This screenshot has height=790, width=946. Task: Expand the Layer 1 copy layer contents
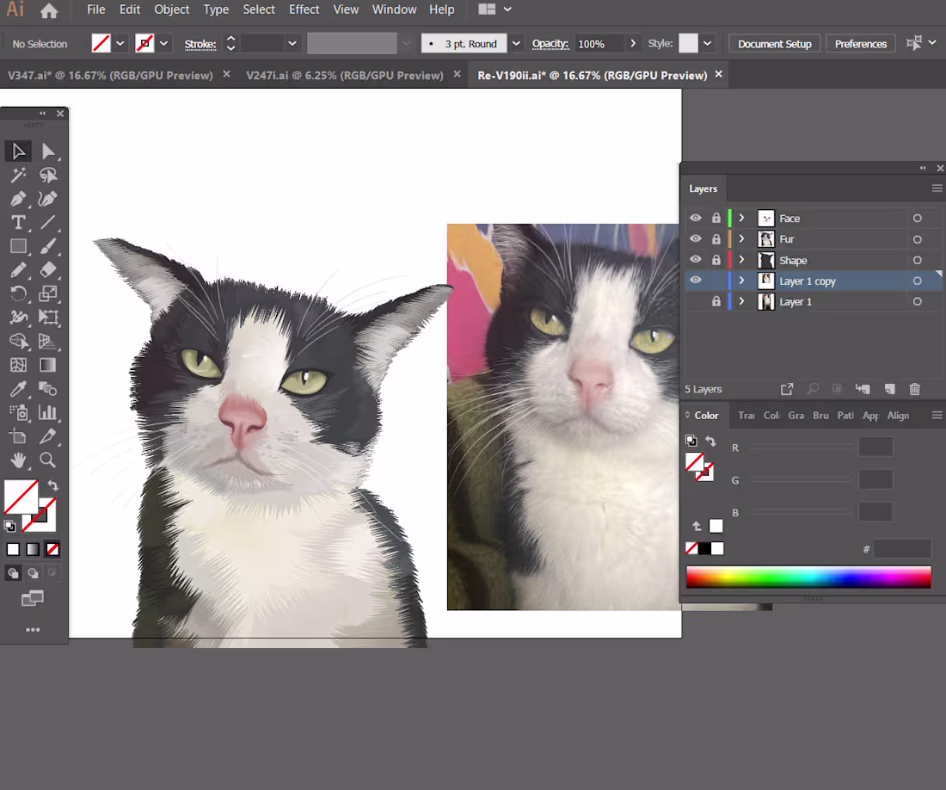pyautogui.click(x=741, y=281)
